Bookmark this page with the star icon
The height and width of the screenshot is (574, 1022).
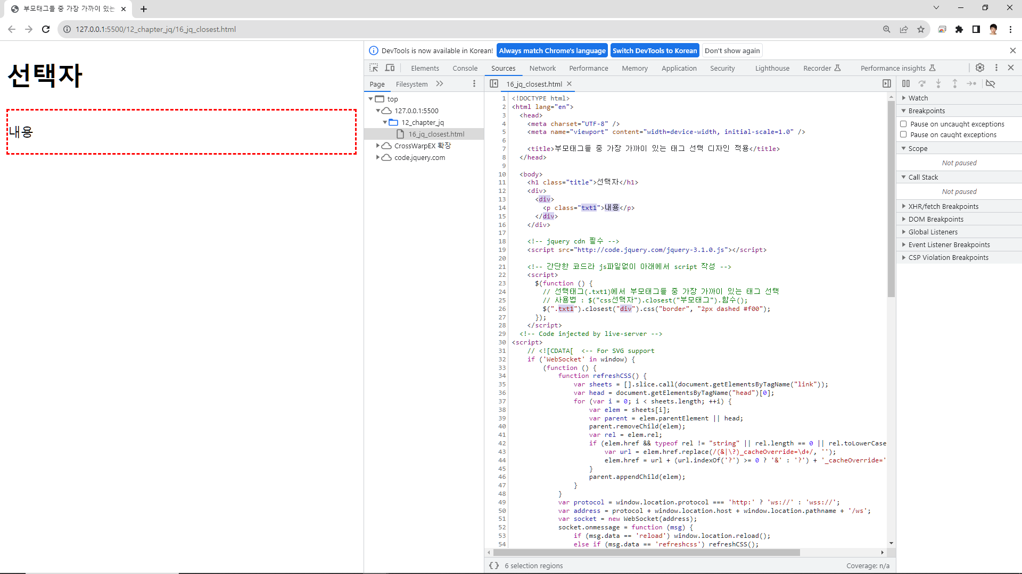point(921,29)
